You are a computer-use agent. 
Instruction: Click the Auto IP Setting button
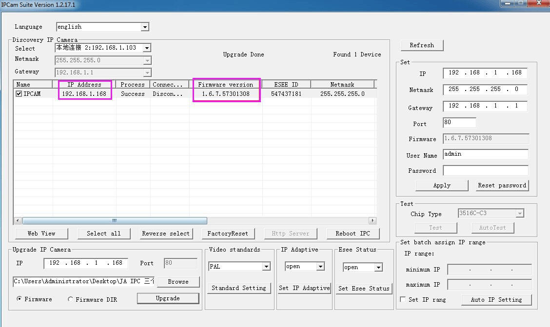coord(496,300)
